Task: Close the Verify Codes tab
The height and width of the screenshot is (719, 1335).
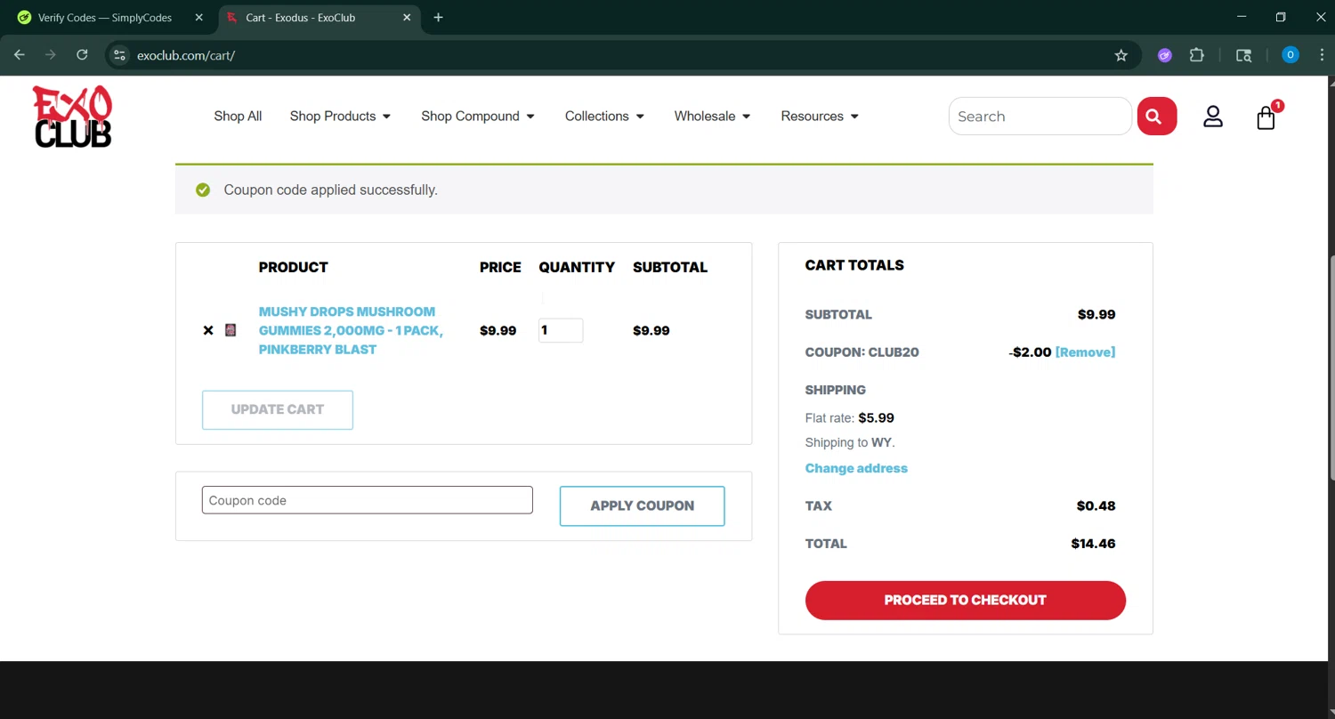Action: tap(198, 17)
